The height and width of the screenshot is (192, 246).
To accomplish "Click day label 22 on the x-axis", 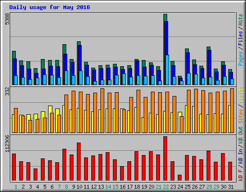I will (x=166, y=187).
